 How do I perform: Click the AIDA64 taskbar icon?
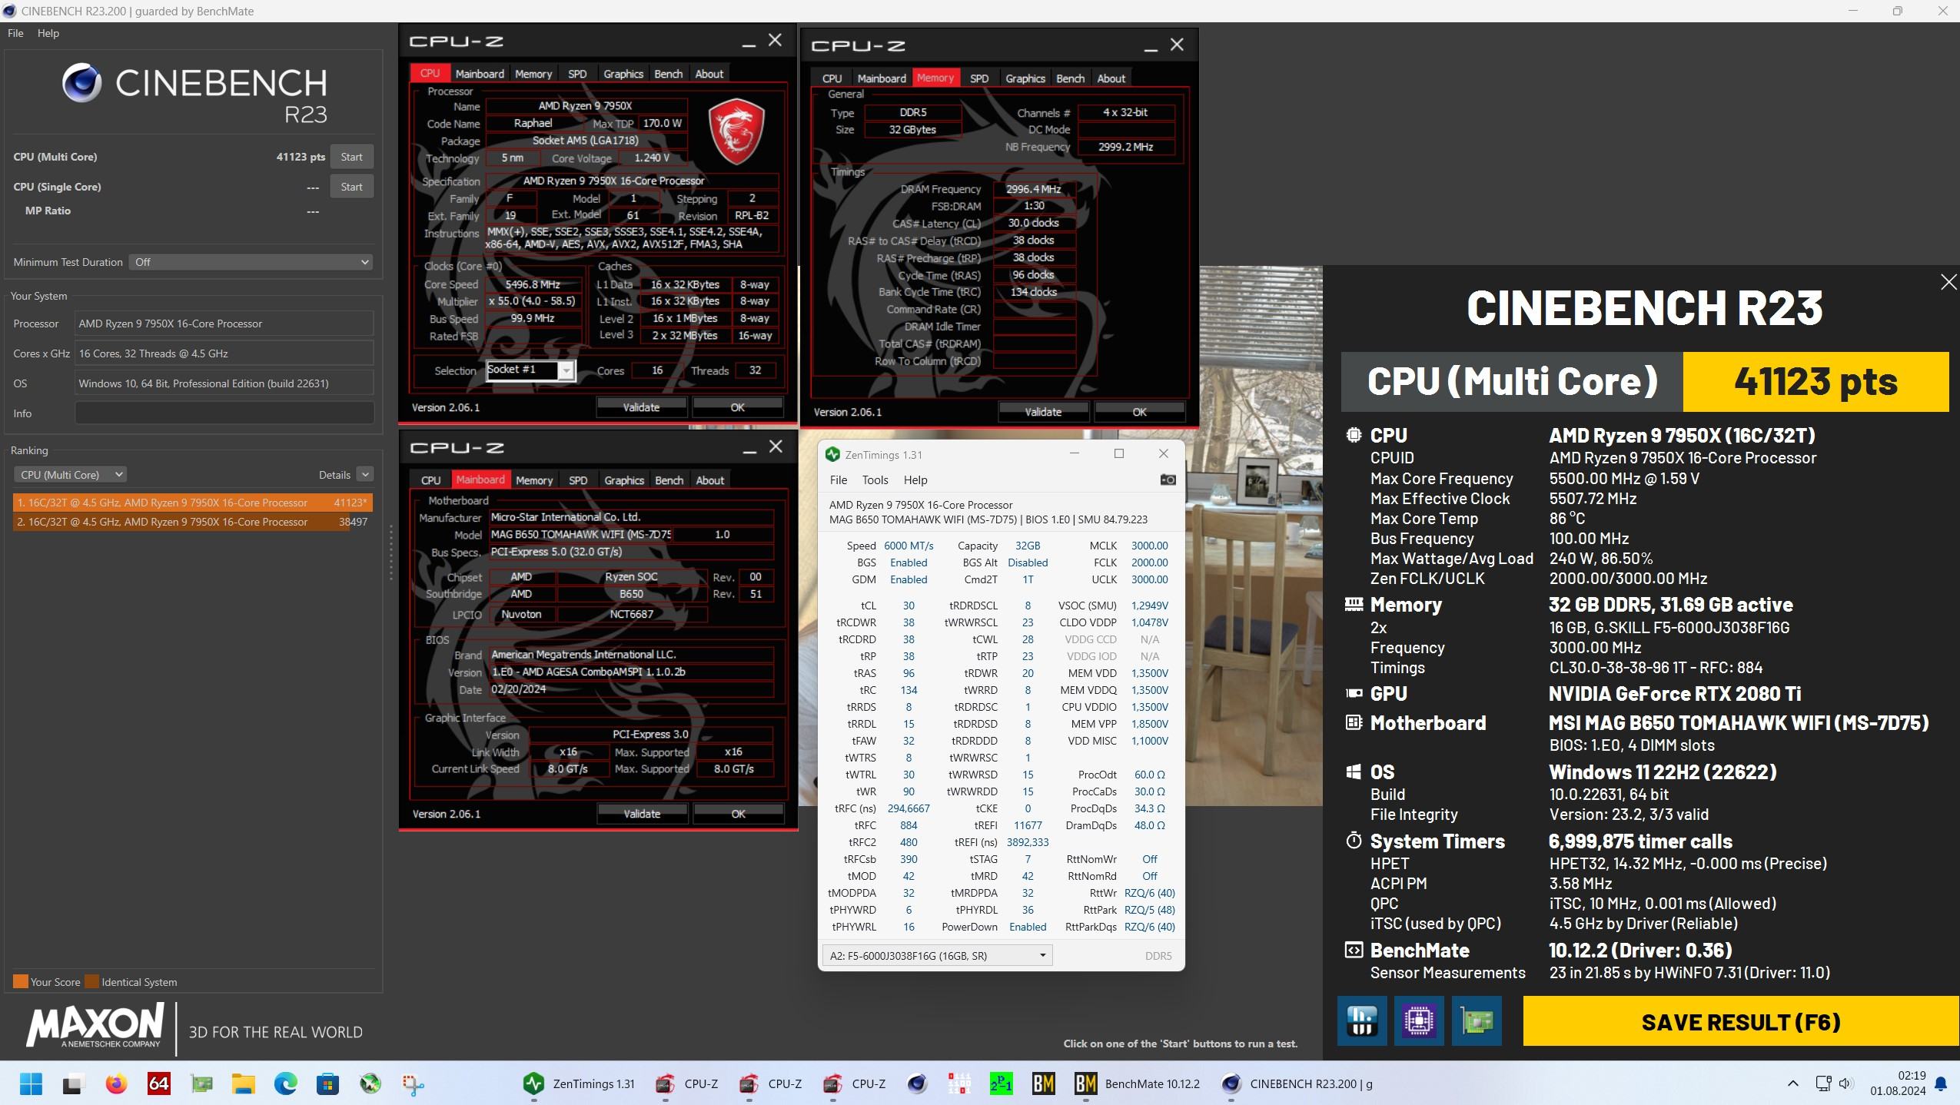[x=158, y=1083]
